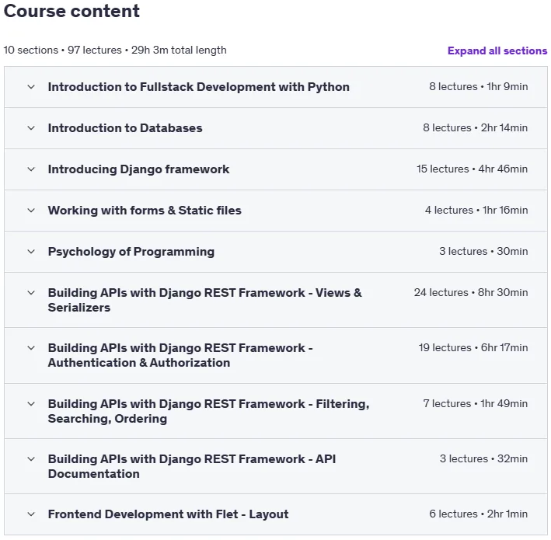Open Psychology of Programming section title
551x540 pixels.
[x=131, y=252]
